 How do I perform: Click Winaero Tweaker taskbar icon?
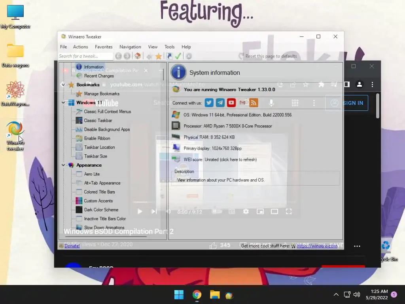pyautogui.click(x=229, y=295)
